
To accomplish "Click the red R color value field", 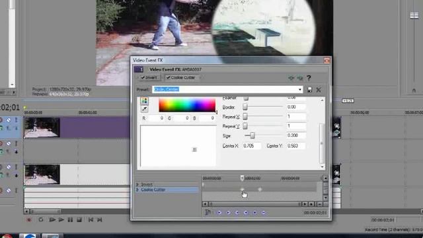I will pos(156,118).
